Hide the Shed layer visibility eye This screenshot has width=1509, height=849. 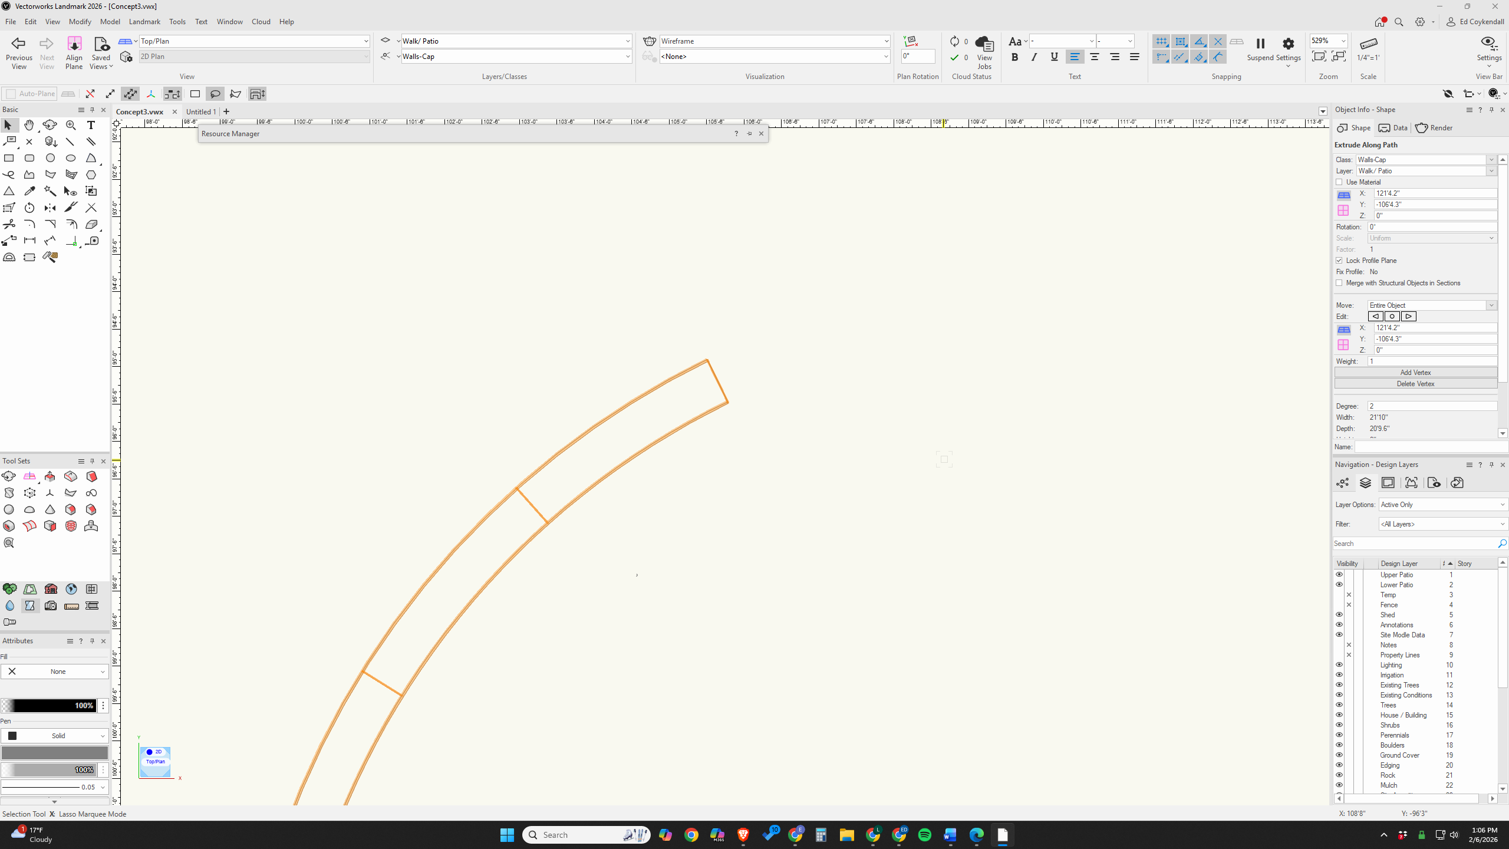pos(1339,615)
